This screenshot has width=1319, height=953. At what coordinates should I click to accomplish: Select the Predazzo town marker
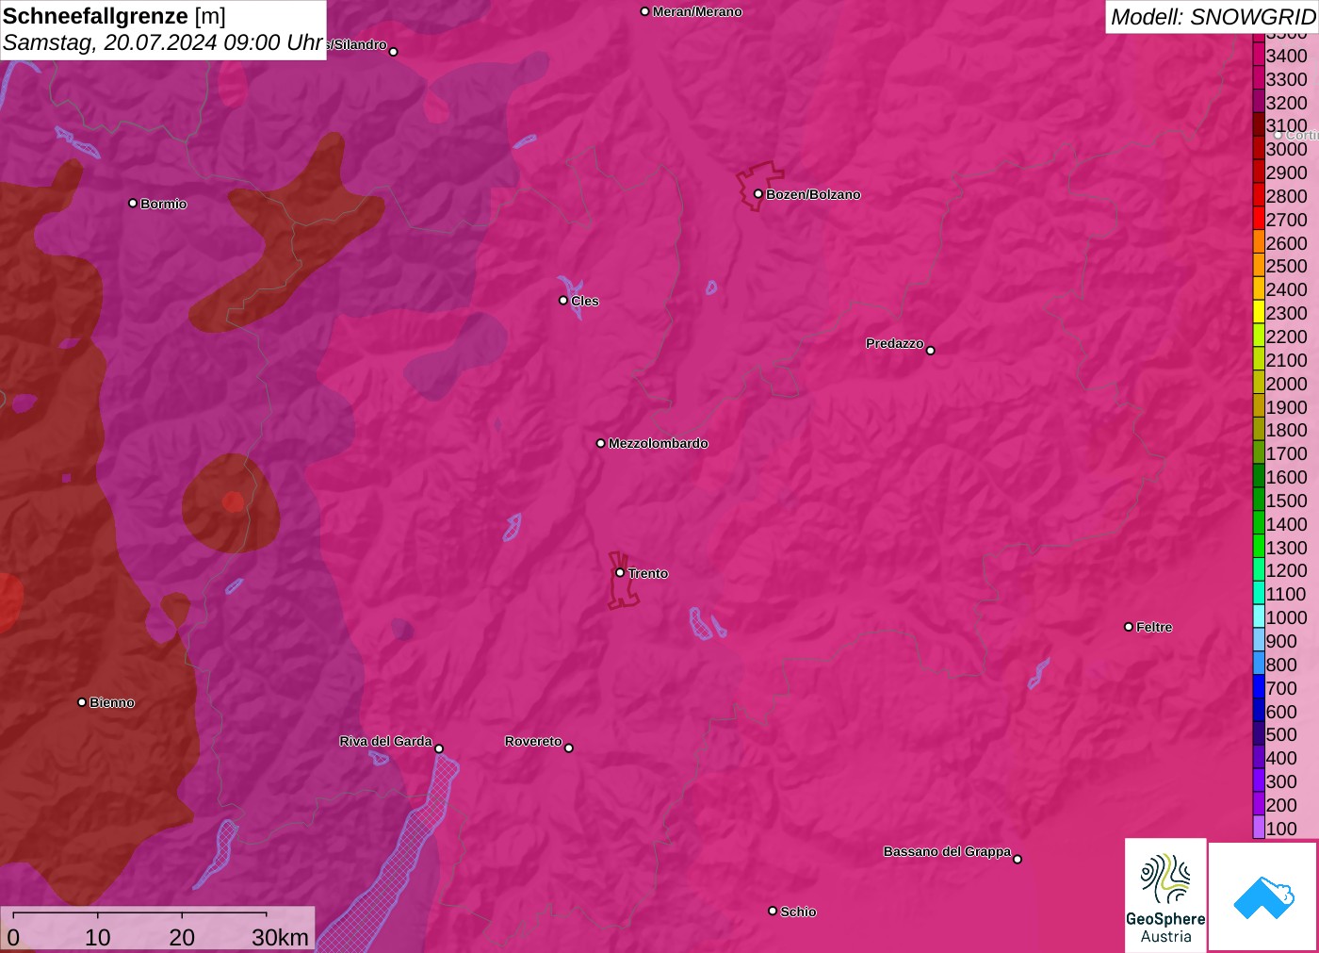pos(931,351)
